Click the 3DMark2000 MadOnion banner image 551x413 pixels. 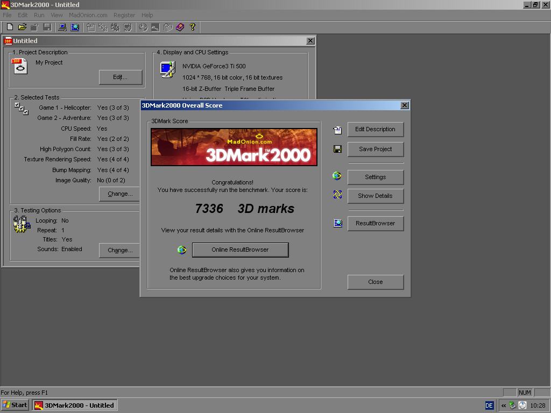(x=234, y=147)
